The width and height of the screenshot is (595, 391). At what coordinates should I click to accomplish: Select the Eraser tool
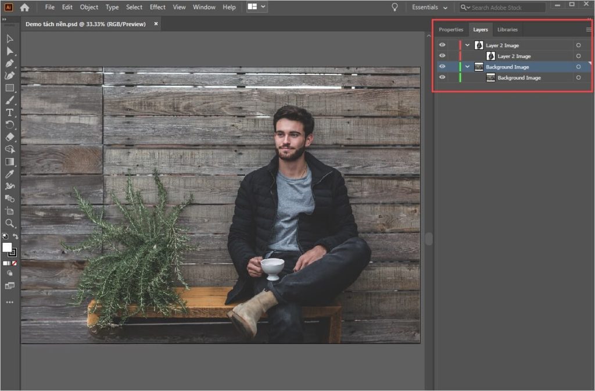[x=10, y=137]
